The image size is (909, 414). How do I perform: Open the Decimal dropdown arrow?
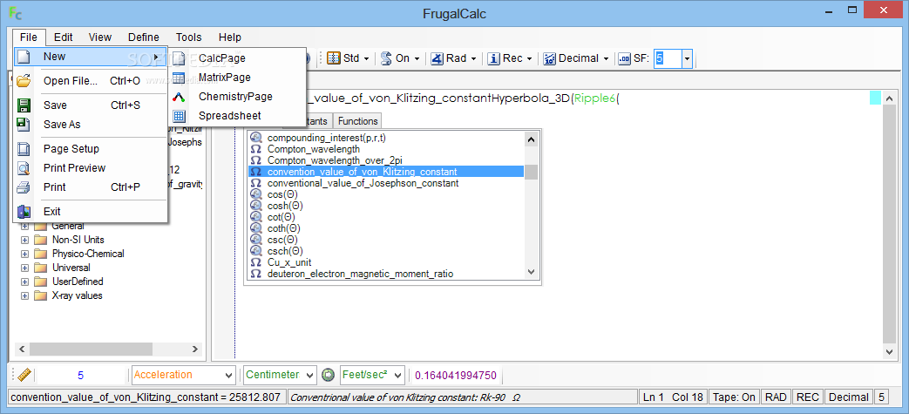(606, 58)
